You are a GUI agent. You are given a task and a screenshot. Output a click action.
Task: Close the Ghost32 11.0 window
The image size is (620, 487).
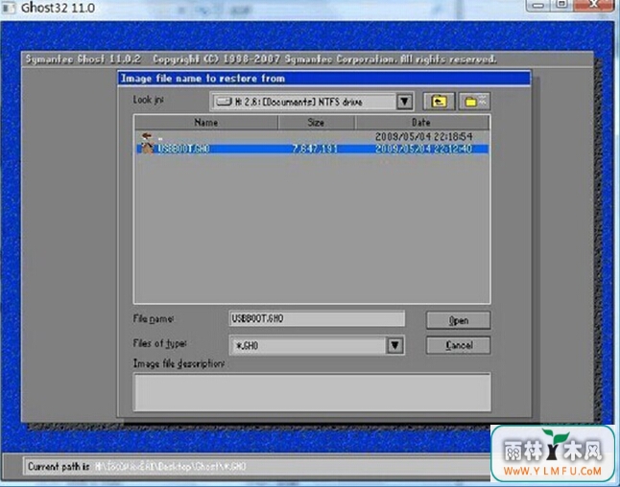pyautogui.click(x=593, y=5)
